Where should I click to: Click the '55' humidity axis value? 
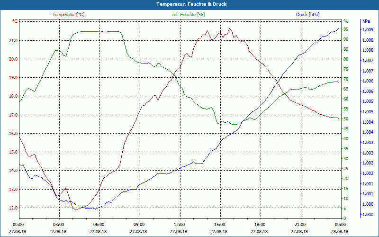(346, 109)
